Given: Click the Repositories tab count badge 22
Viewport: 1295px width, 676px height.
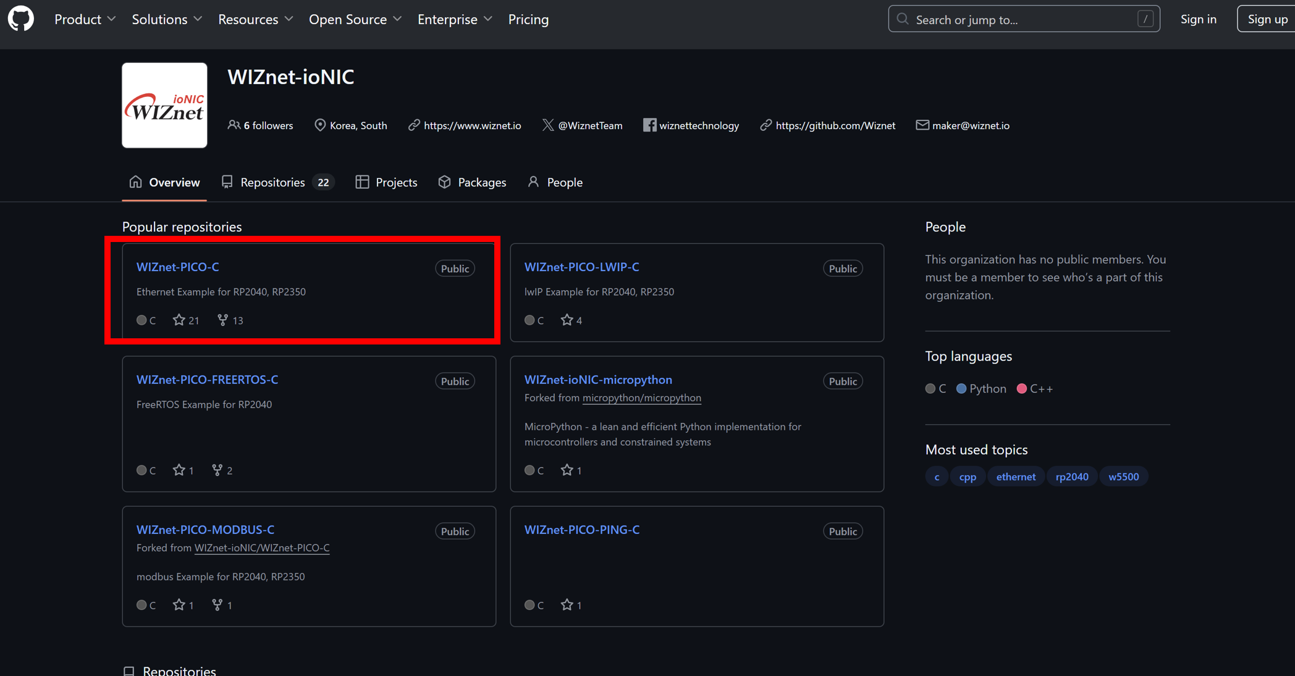Looking at the screenshot, I should 323,182.
